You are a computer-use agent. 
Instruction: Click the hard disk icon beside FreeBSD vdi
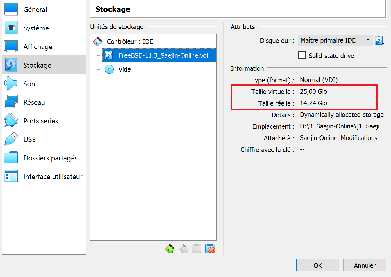109,55
